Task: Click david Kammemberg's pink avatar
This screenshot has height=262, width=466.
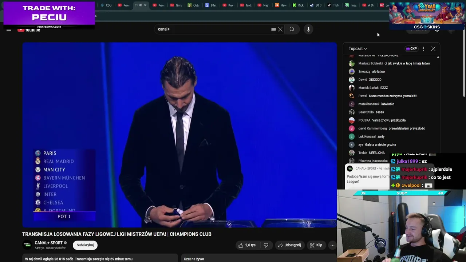Action: (x=351, y=128)
